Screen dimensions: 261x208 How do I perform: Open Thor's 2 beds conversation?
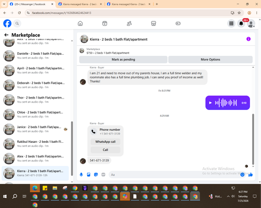[35, 100]
